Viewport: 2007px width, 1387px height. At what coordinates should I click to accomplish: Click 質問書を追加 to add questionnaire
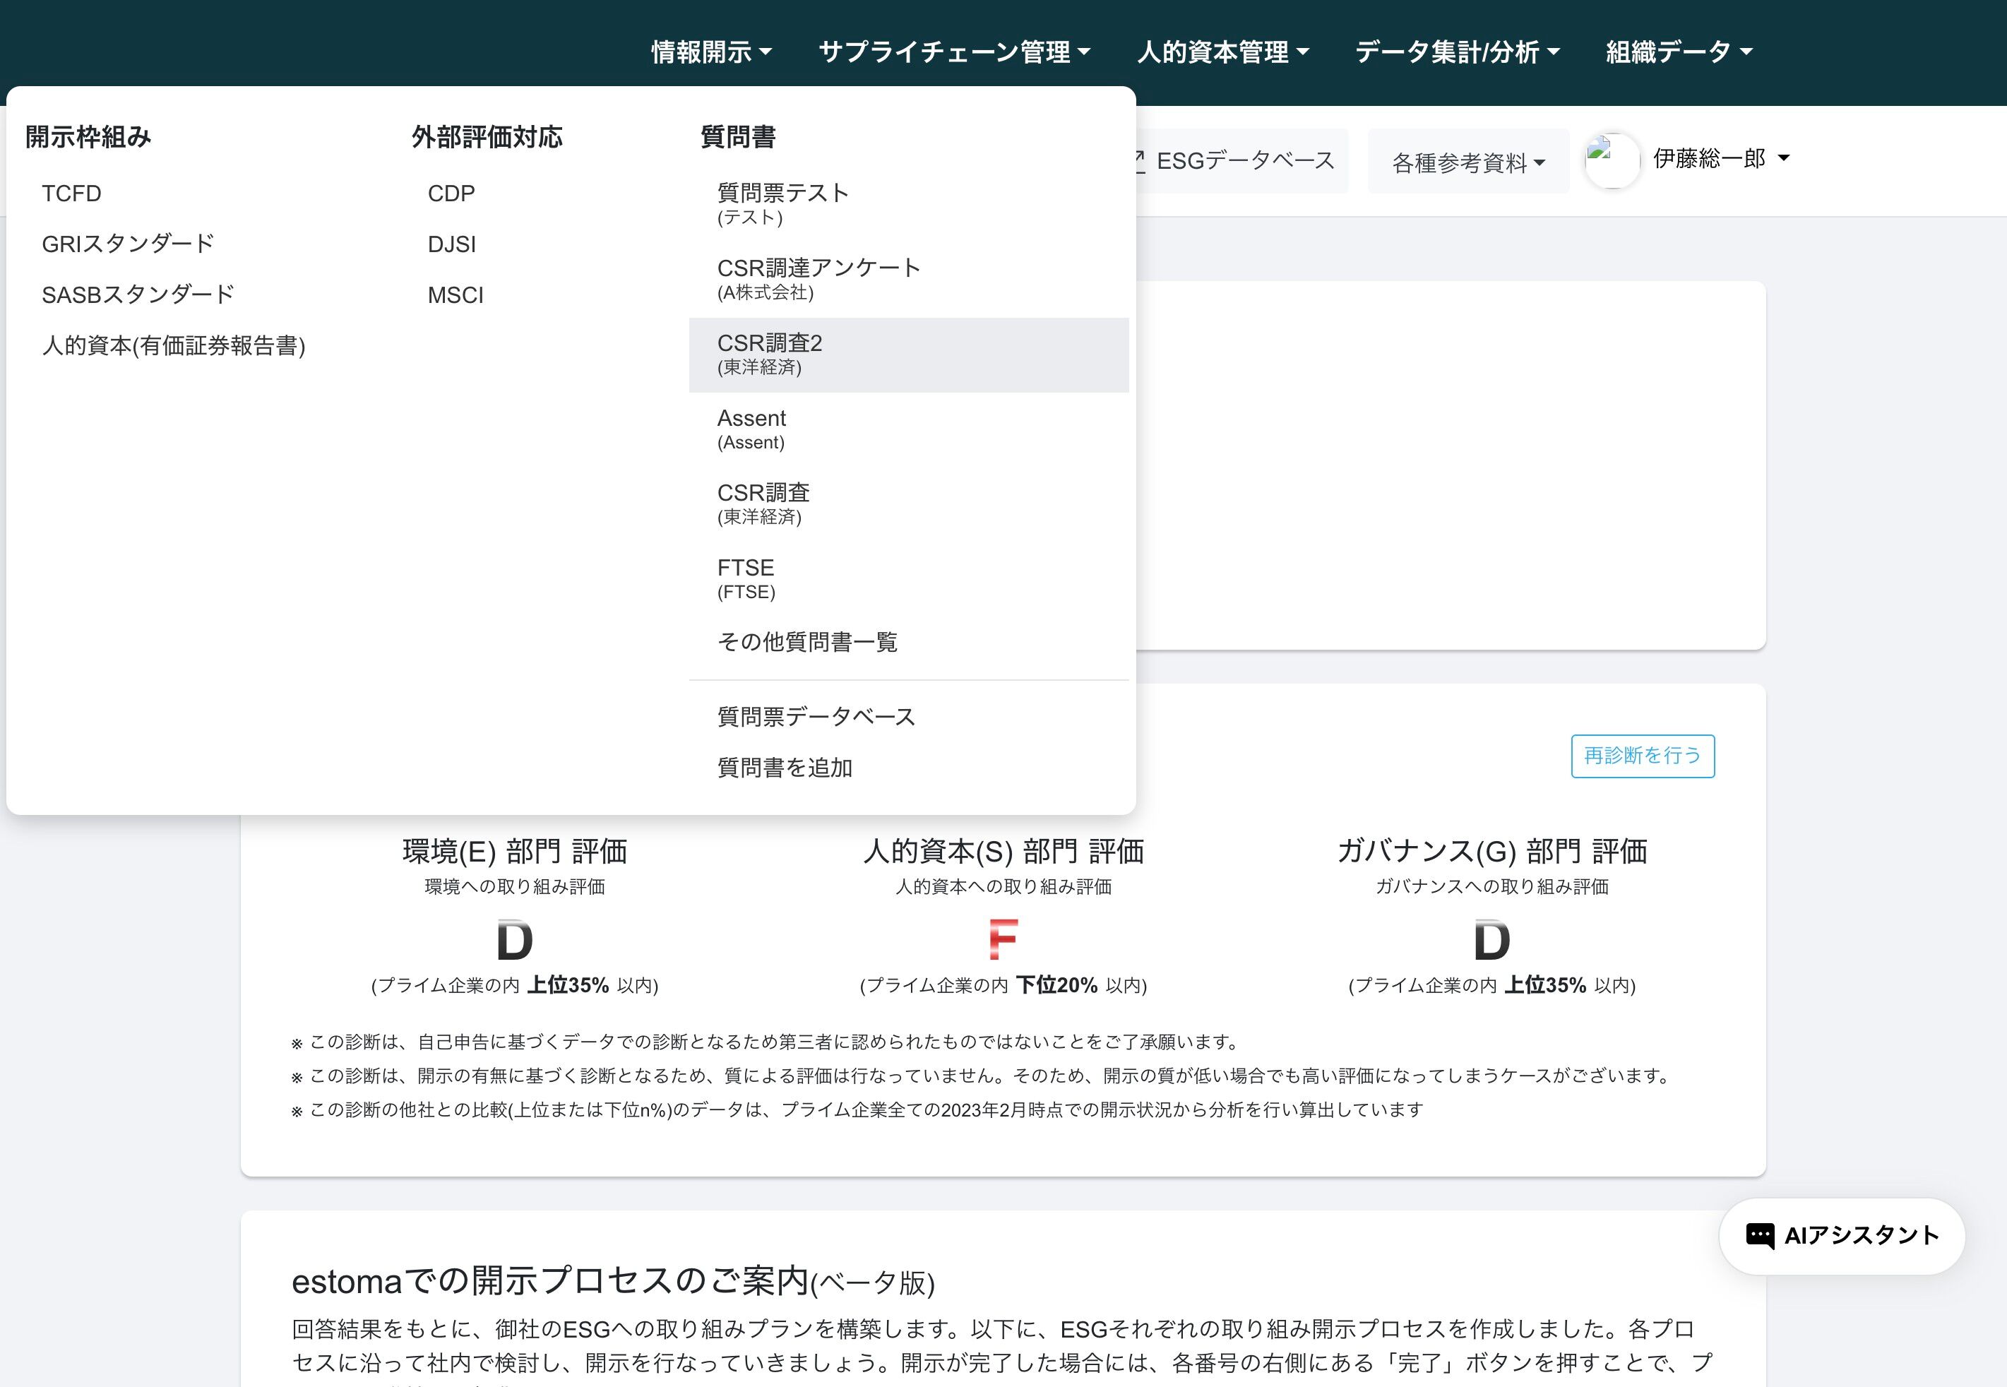[x=785, y=768]
